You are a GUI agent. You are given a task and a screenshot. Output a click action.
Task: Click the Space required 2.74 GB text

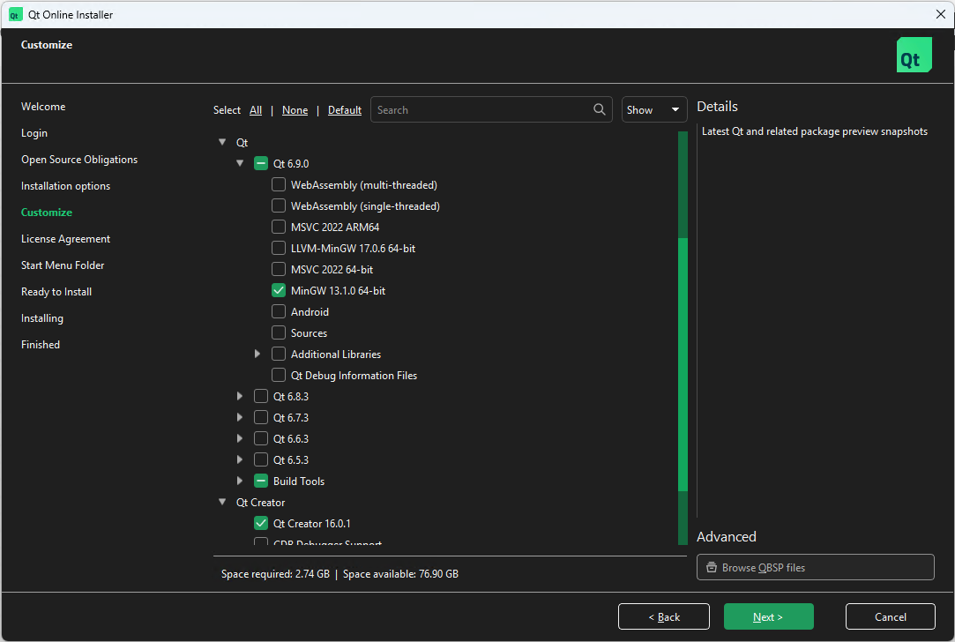(x=275, y=574)
